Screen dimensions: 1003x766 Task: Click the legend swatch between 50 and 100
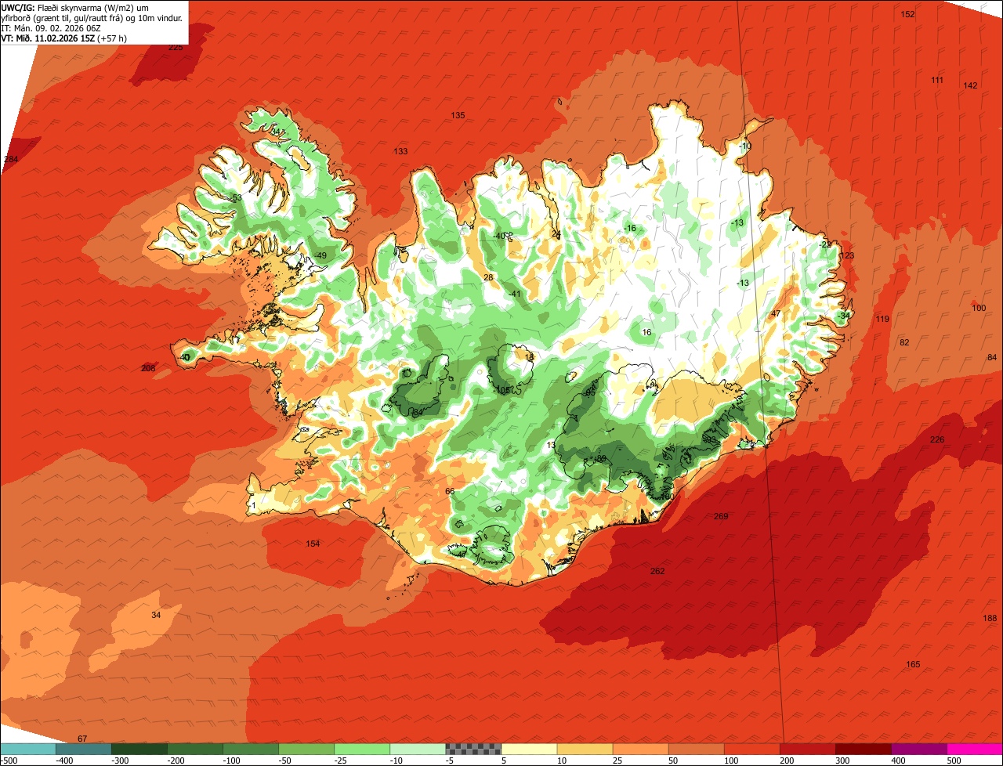pyautogui.click(x=695, y=750)
